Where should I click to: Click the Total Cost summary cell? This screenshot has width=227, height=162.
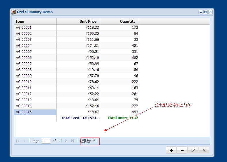coord(79,118)
